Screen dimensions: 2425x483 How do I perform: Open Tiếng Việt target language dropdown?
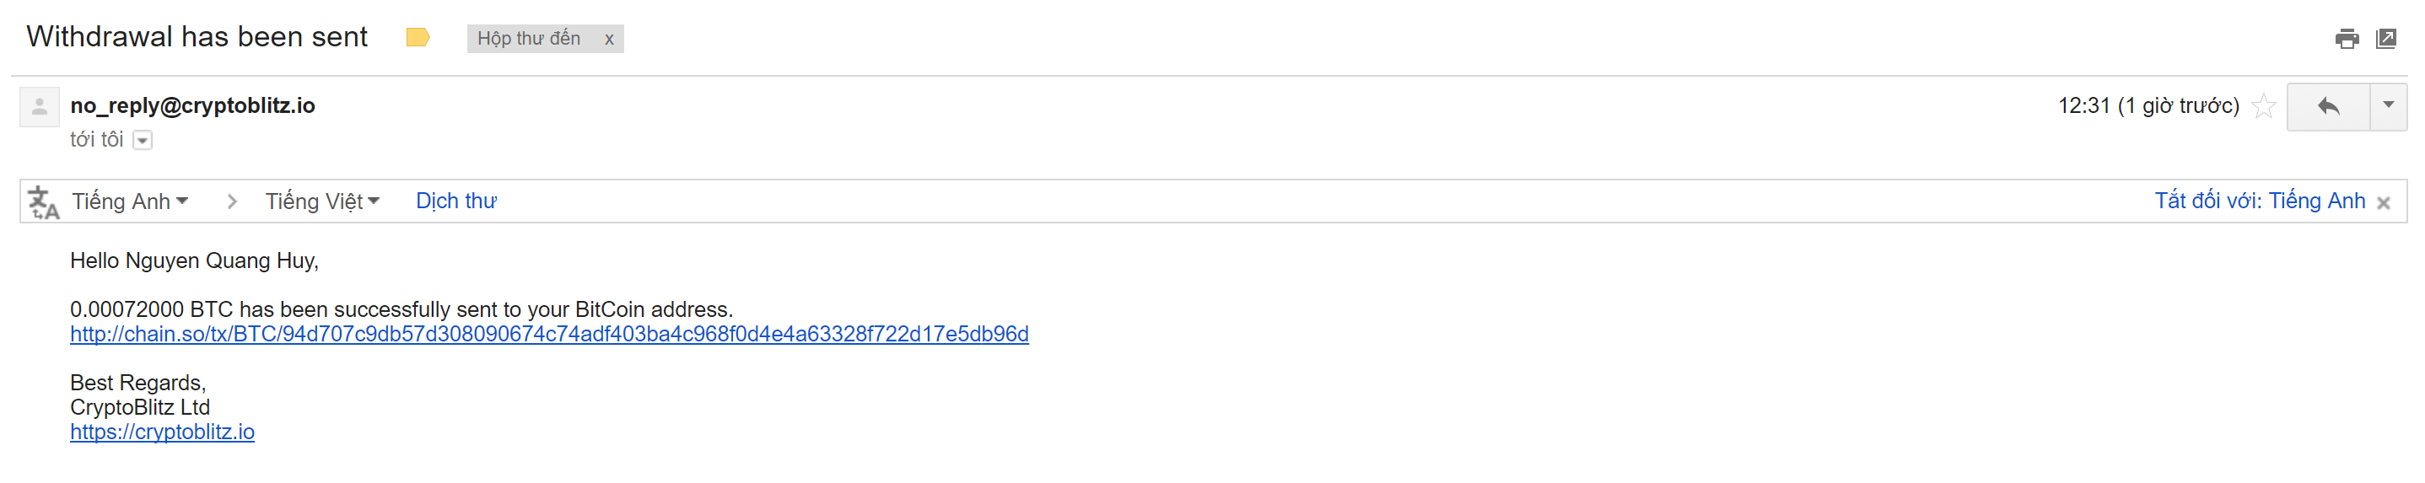(x=322, y=201)
